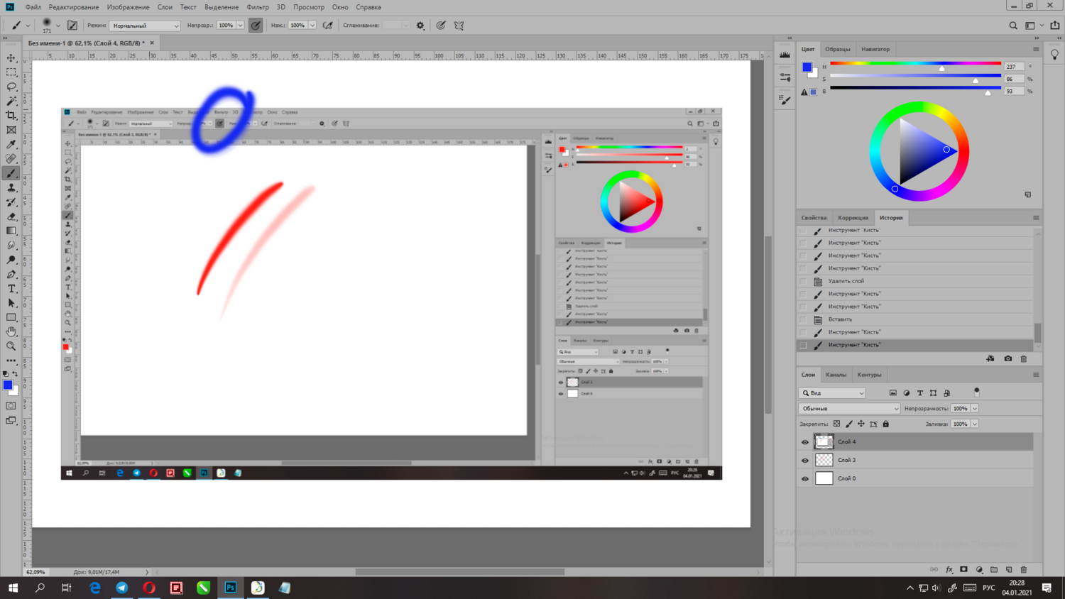
Task: Select the Move tool
Action: coord(11,57)
